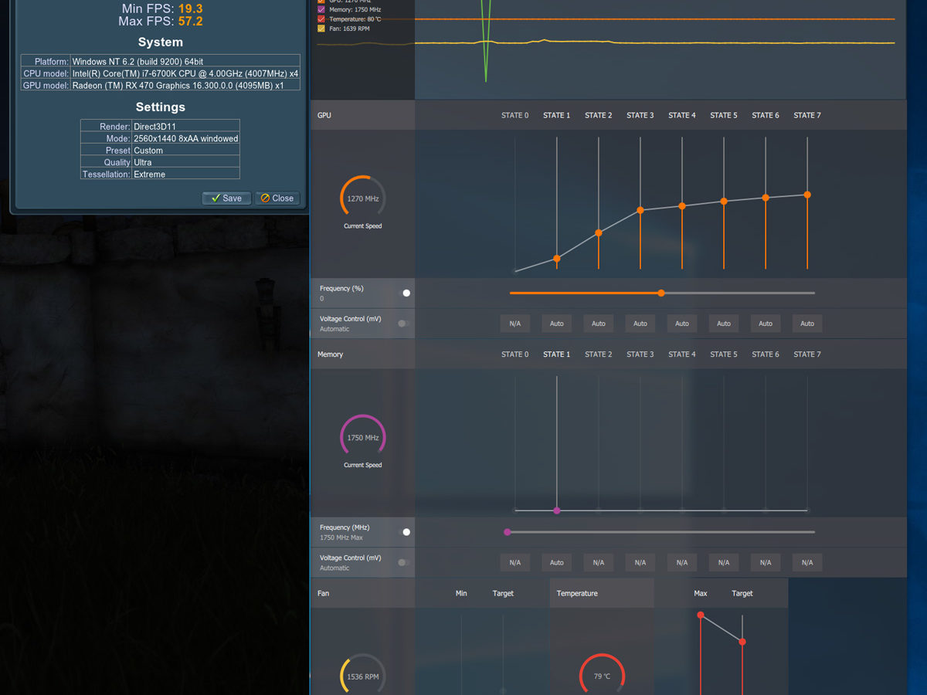Image resolution: width=927 pixels, height=695 pixels.
Task: Select the temperature Max red curve point
Action: (701, 615)
